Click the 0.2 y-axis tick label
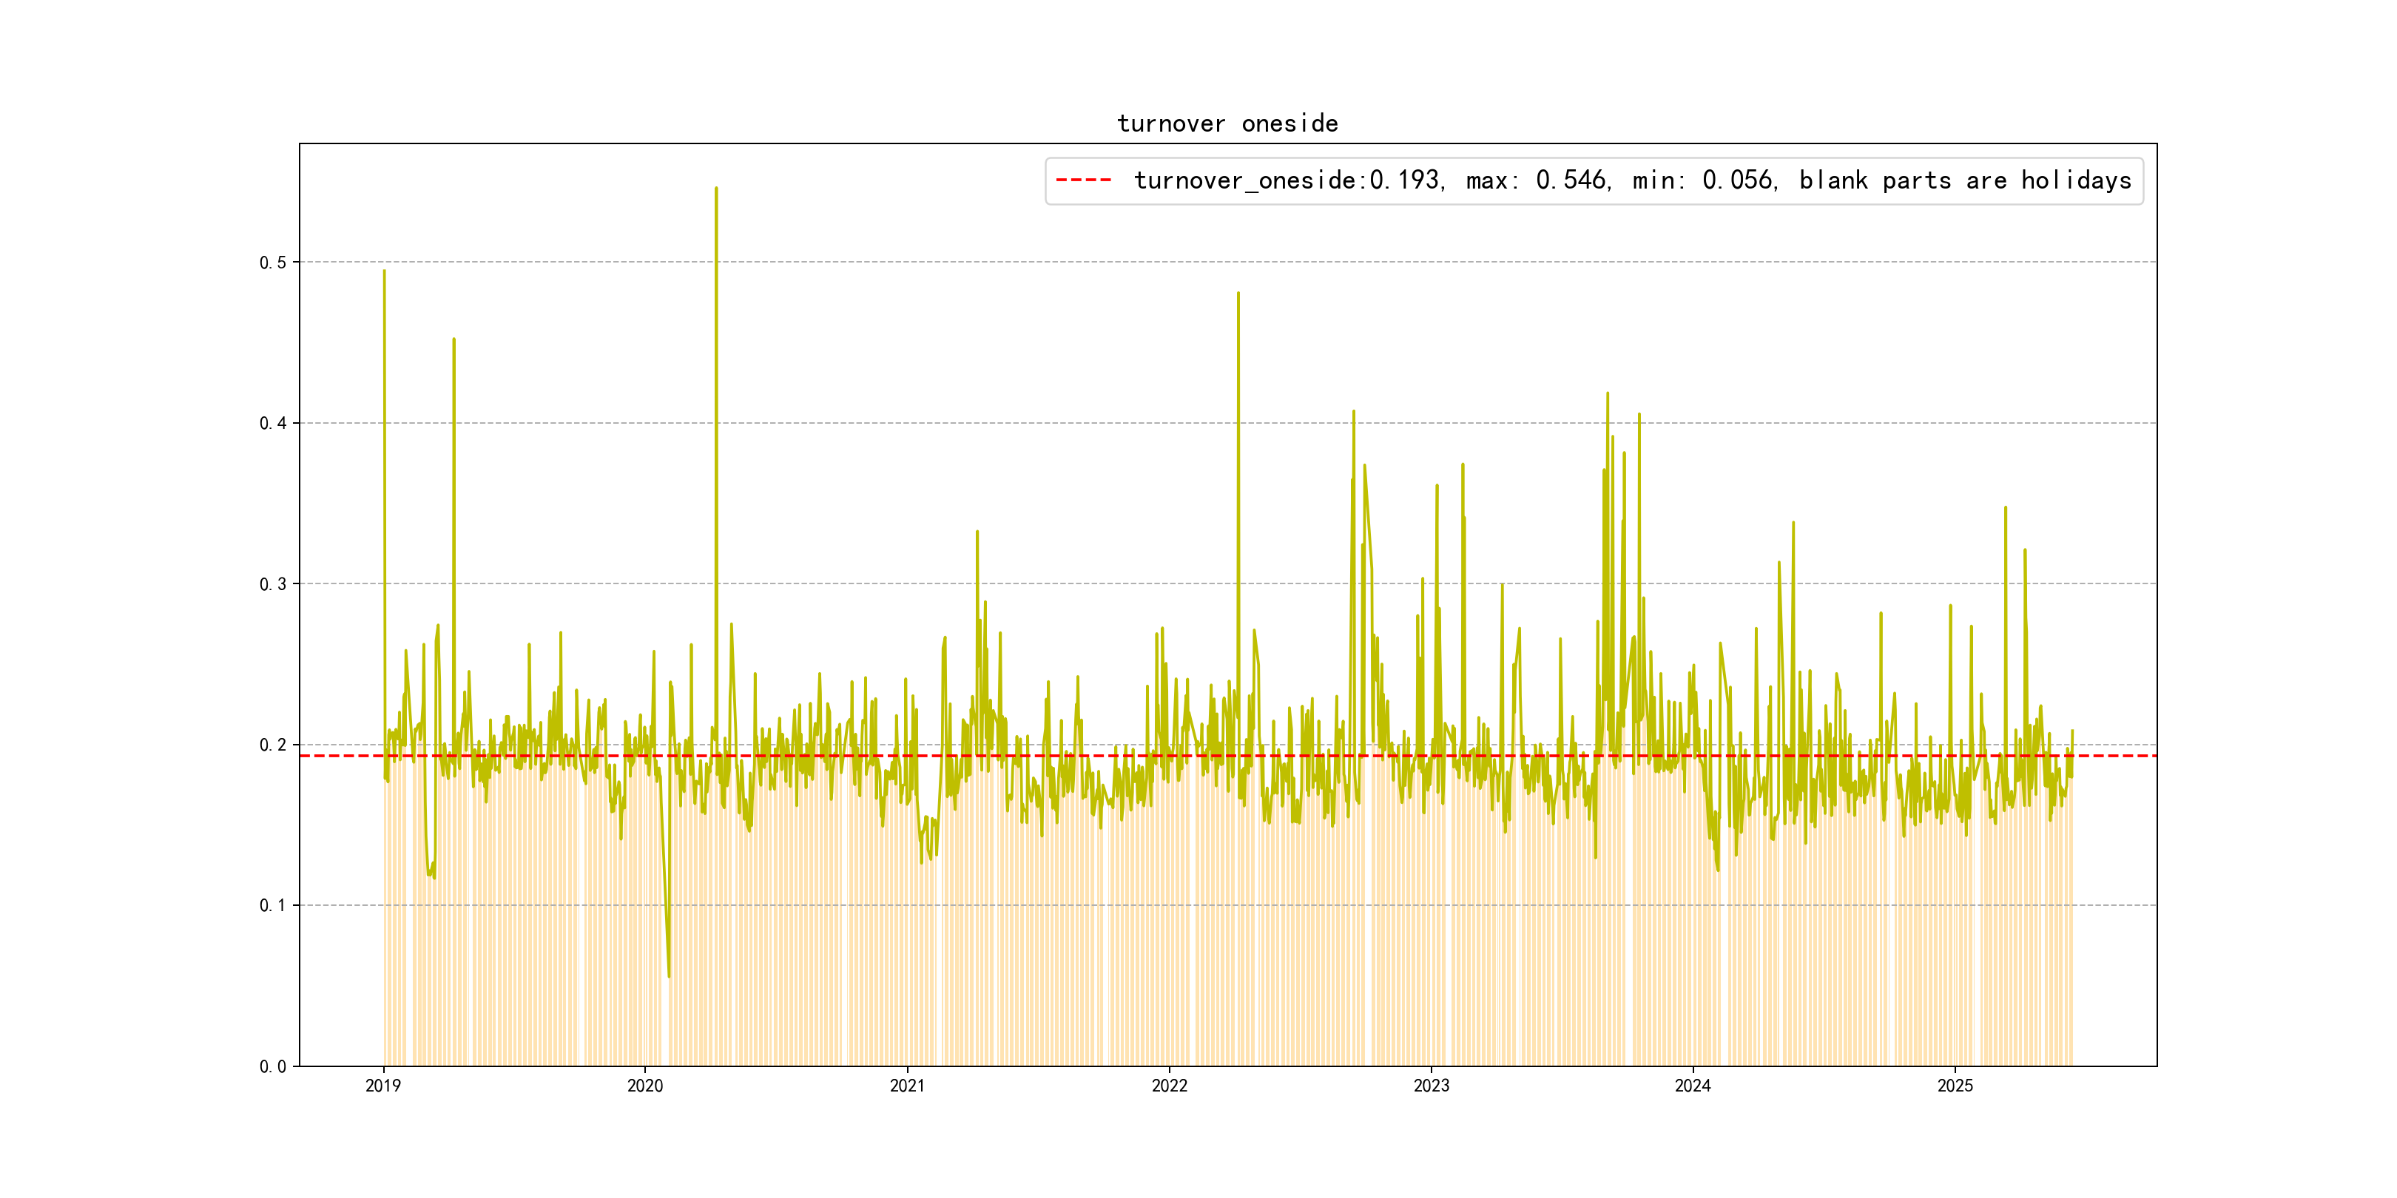Image resolution: width=2397 pixels, height=1198 pixels. click(x=273, y=745)
